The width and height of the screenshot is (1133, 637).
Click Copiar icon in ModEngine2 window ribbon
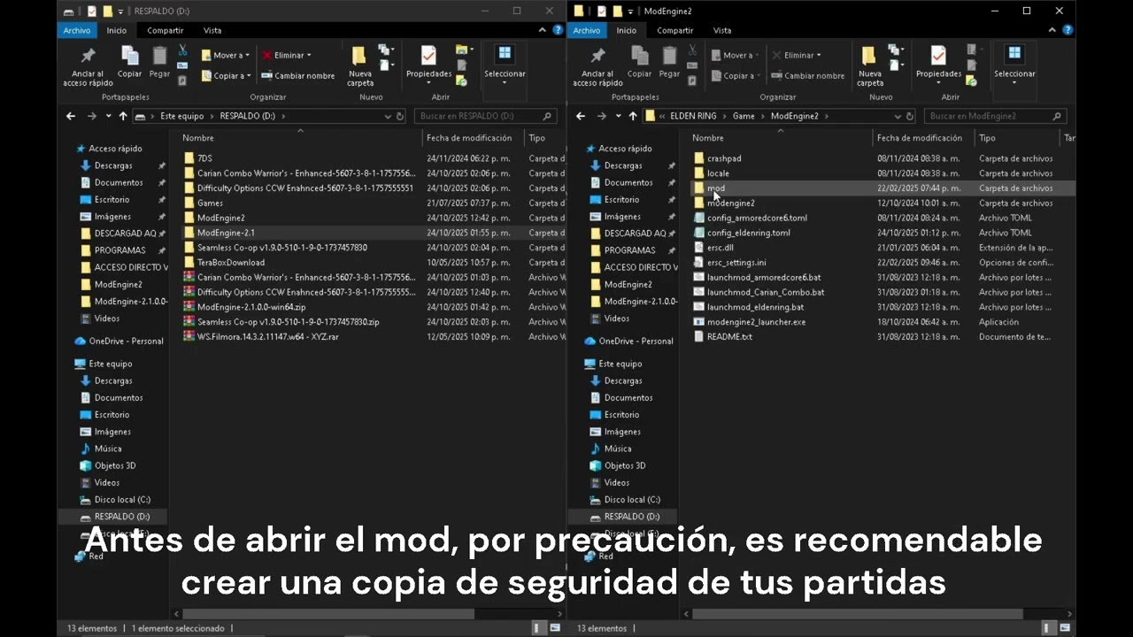[639, 62]
